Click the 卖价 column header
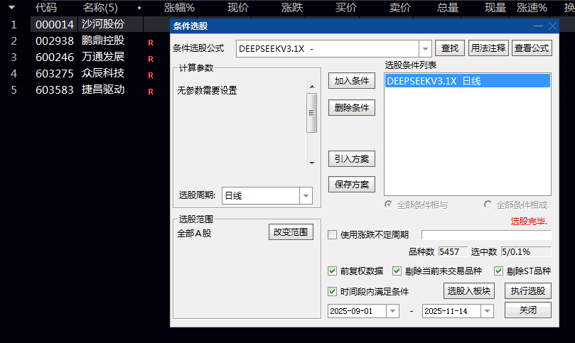 [400, 8]
